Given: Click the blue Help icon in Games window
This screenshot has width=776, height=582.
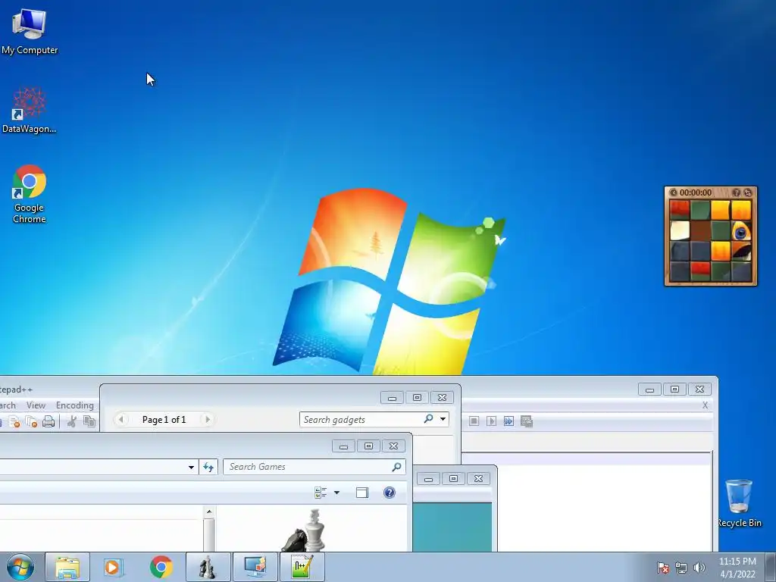Looking at the screenshot, I should tap(390, 493).
